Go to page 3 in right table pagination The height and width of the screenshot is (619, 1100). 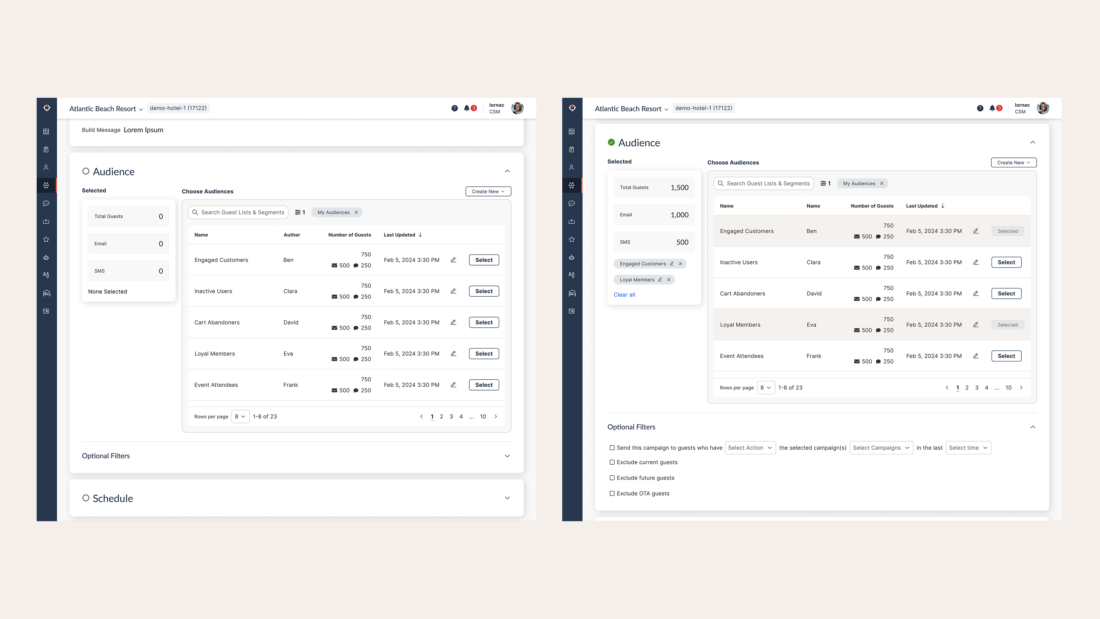pyautogui.click(x=977, y=387)
